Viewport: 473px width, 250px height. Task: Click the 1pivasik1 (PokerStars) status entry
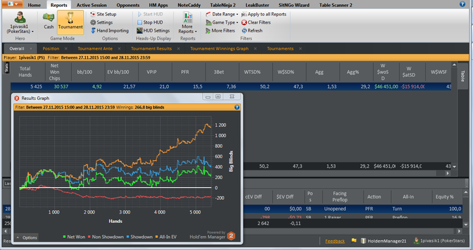point(439,241)
